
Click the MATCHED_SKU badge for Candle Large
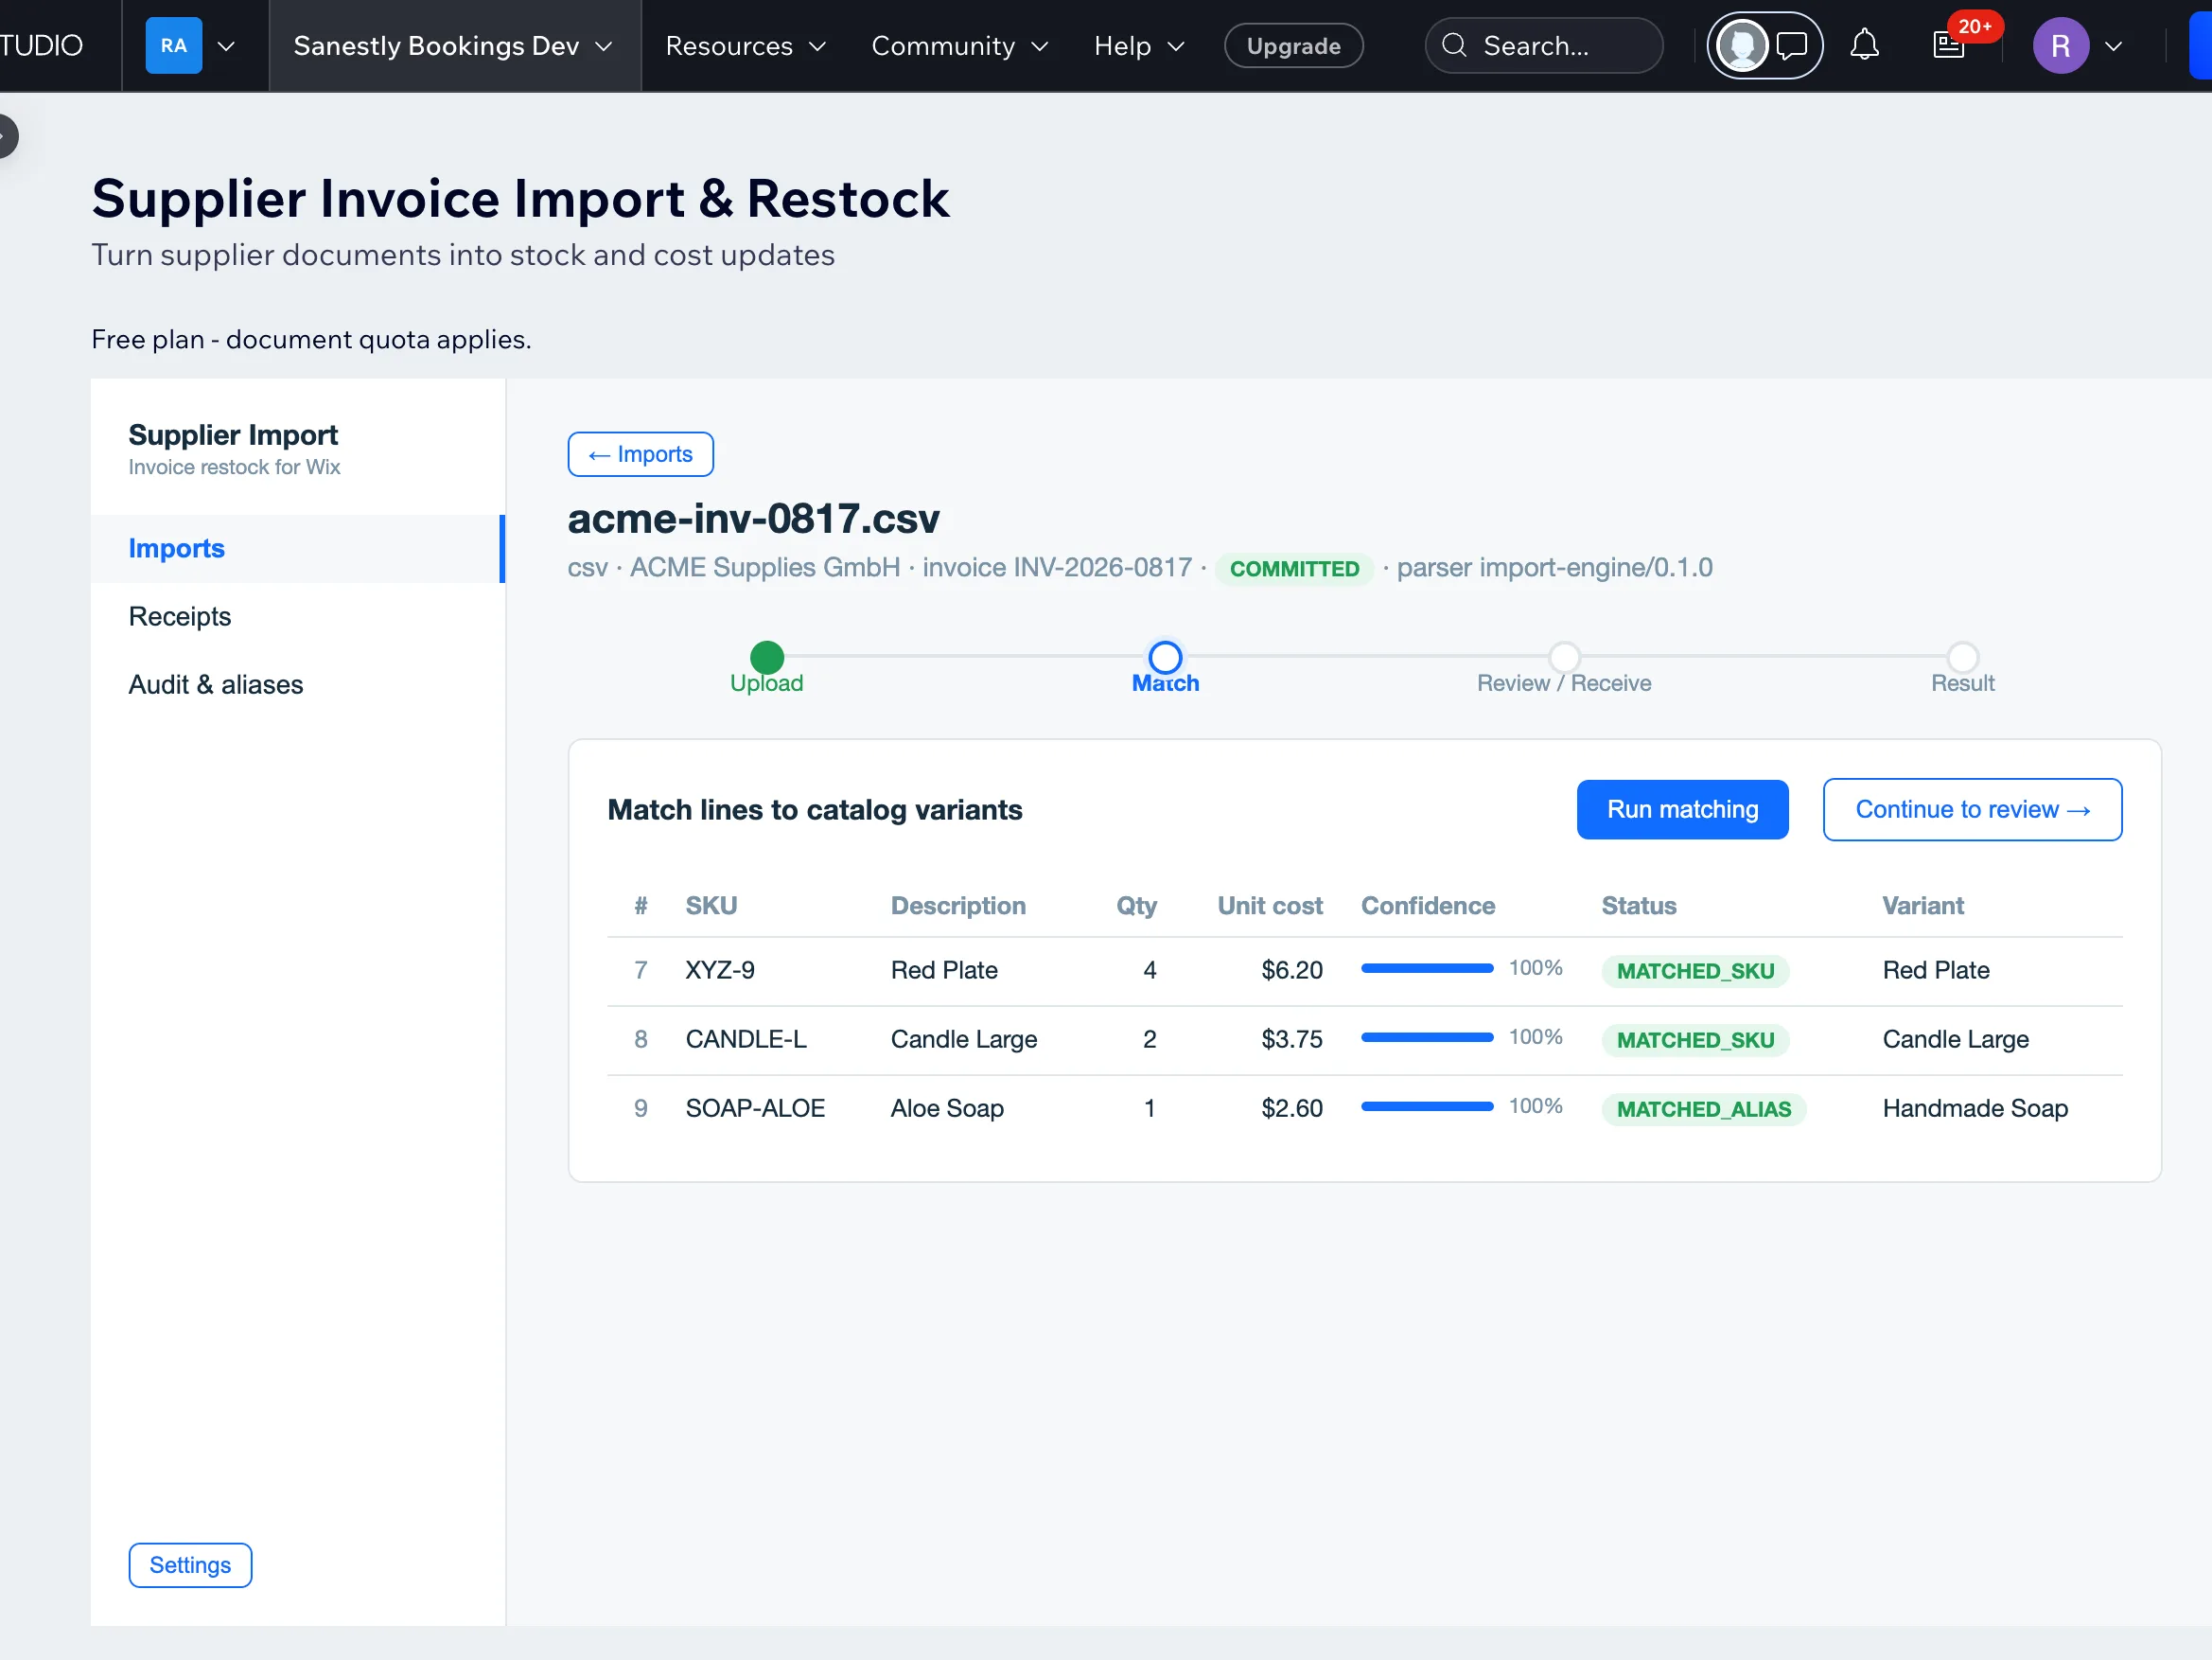1695,1039
